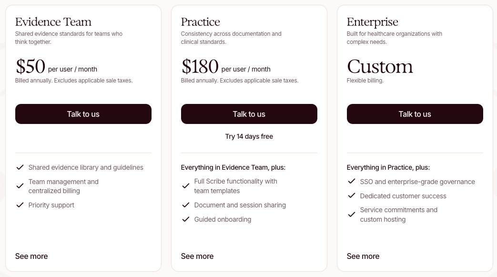Click Try 14 days free text
The height and width of the screenshot is (277, 497).
(249, 136)
